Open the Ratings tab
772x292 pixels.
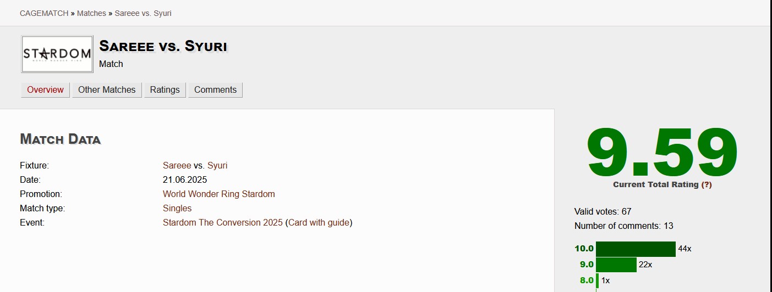coord(165,90)
